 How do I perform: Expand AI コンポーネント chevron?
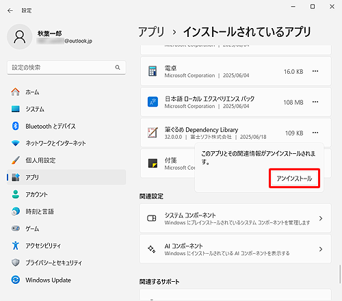[321, 249]
